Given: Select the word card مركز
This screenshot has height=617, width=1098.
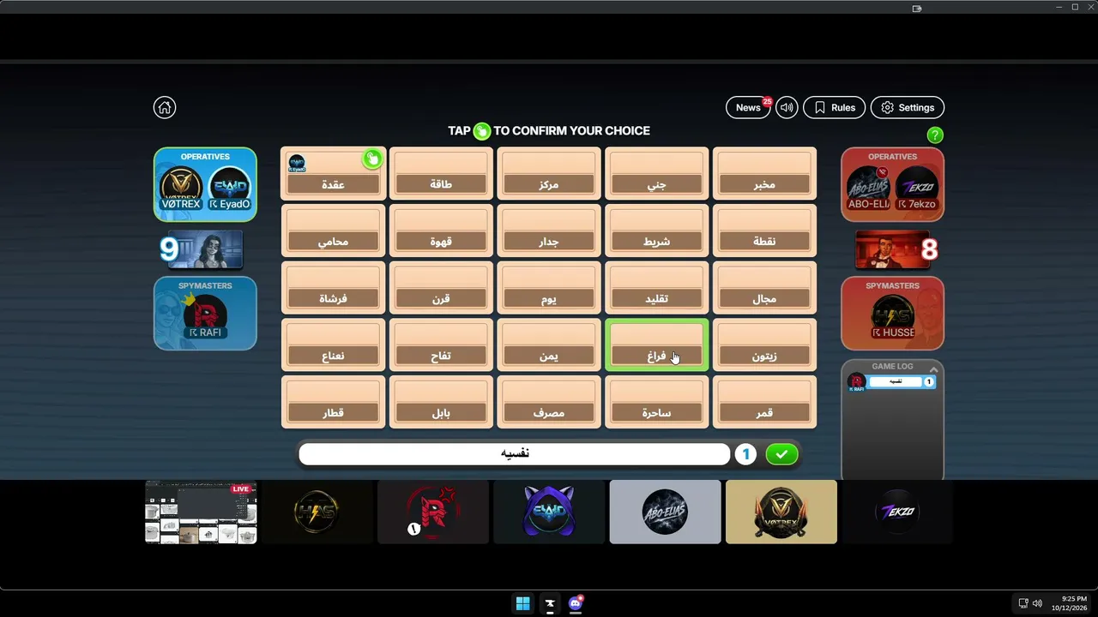Looking at the screenshot, I should (x=549, y=173).
